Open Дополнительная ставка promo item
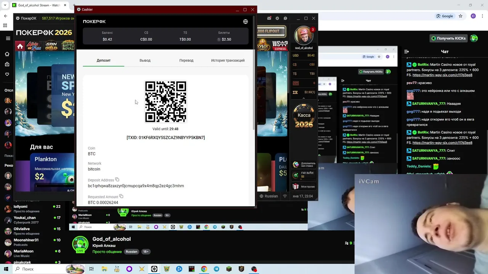This screenshot has width=488, height=274. pos(304,165)
